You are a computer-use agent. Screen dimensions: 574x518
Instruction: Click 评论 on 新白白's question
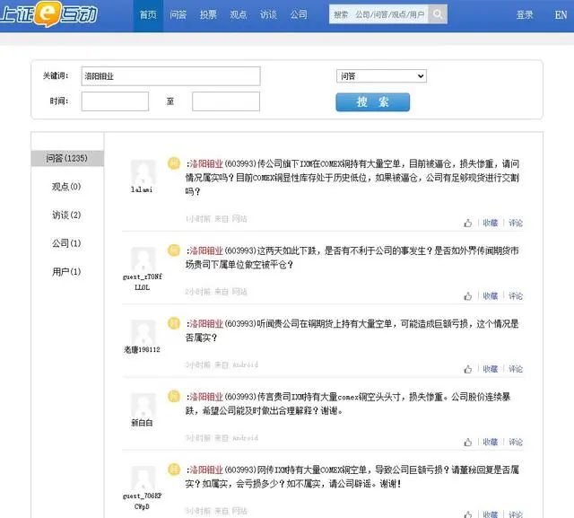tap(516, 442)
